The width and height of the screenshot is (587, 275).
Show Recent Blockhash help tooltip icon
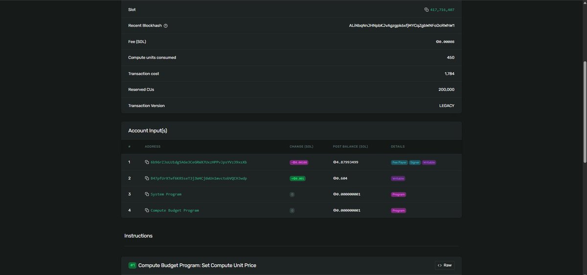point(165,26)
